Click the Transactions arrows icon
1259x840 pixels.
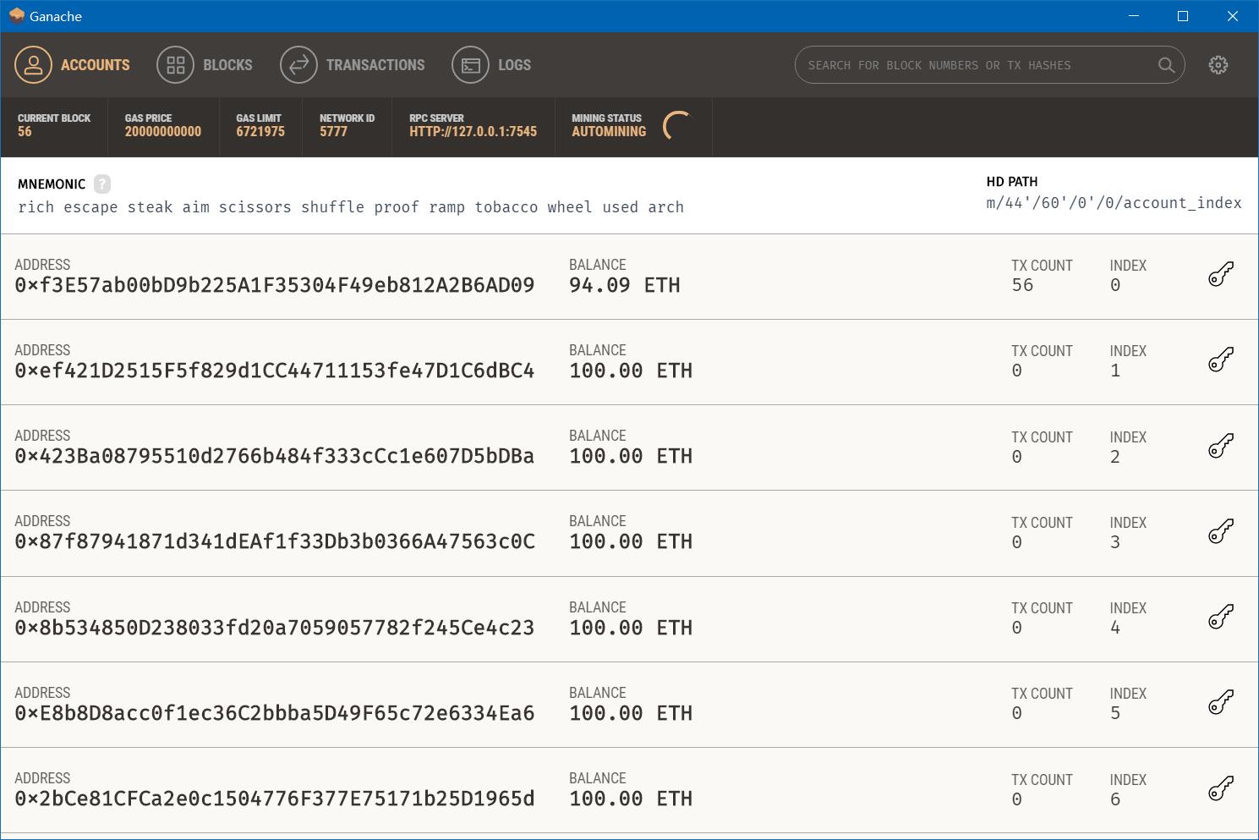pos(299,65)
